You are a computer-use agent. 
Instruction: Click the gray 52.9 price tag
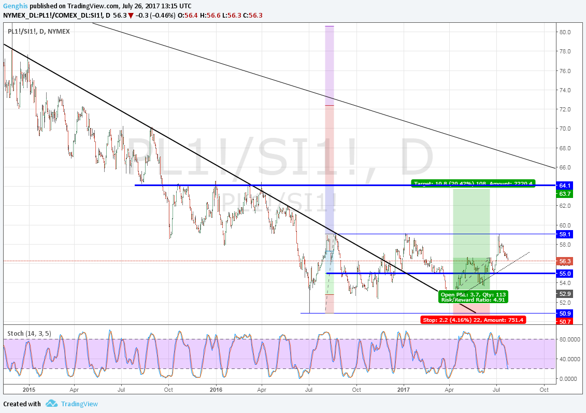565,294
